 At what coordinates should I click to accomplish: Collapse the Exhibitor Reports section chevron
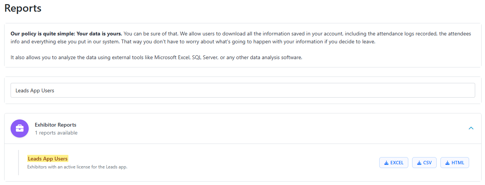point(471,128)
